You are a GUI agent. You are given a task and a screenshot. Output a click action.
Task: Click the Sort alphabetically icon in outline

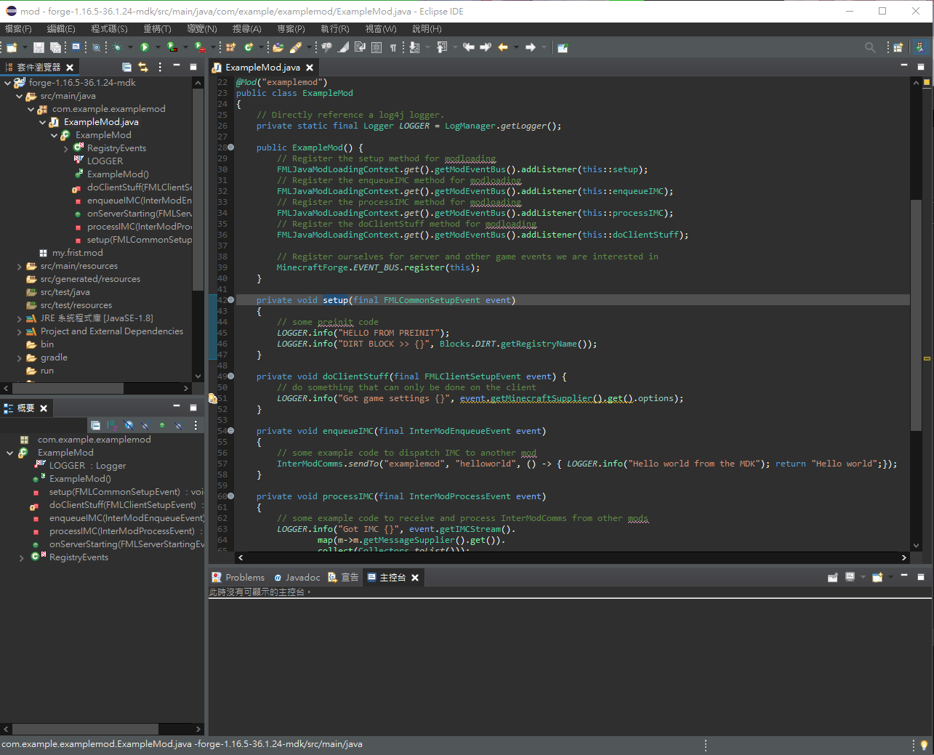(x=112, y=425)
